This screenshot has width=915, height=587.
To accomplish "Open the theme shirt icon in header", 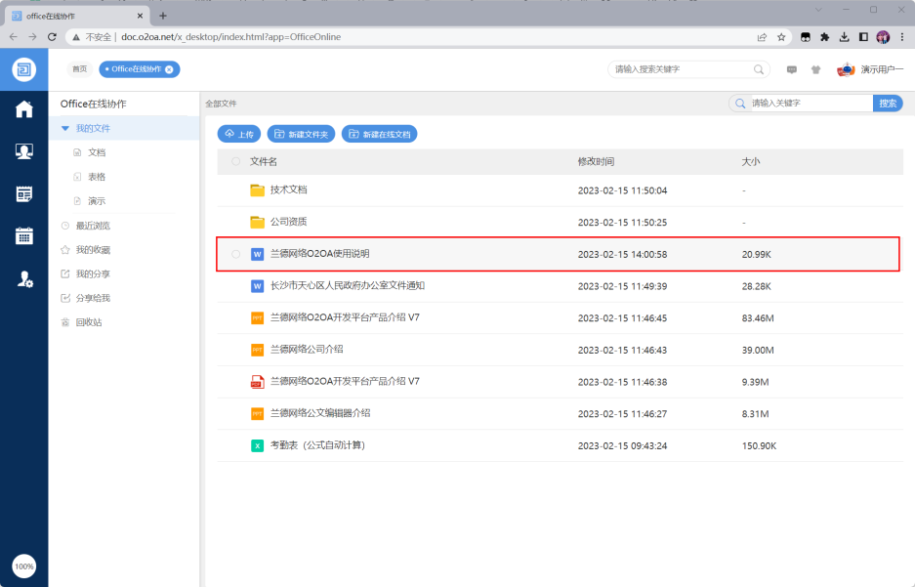I will click(815, 69).
